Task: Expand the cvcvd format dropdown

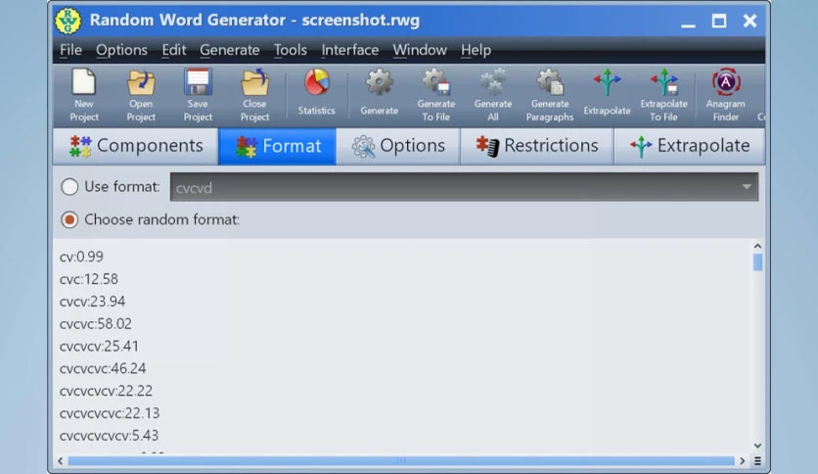Action: point(747,187)
